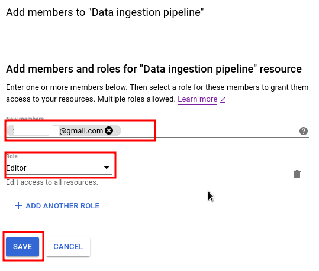
Task: Delete the Editor role with trash icon
Action: coord(297,174)
